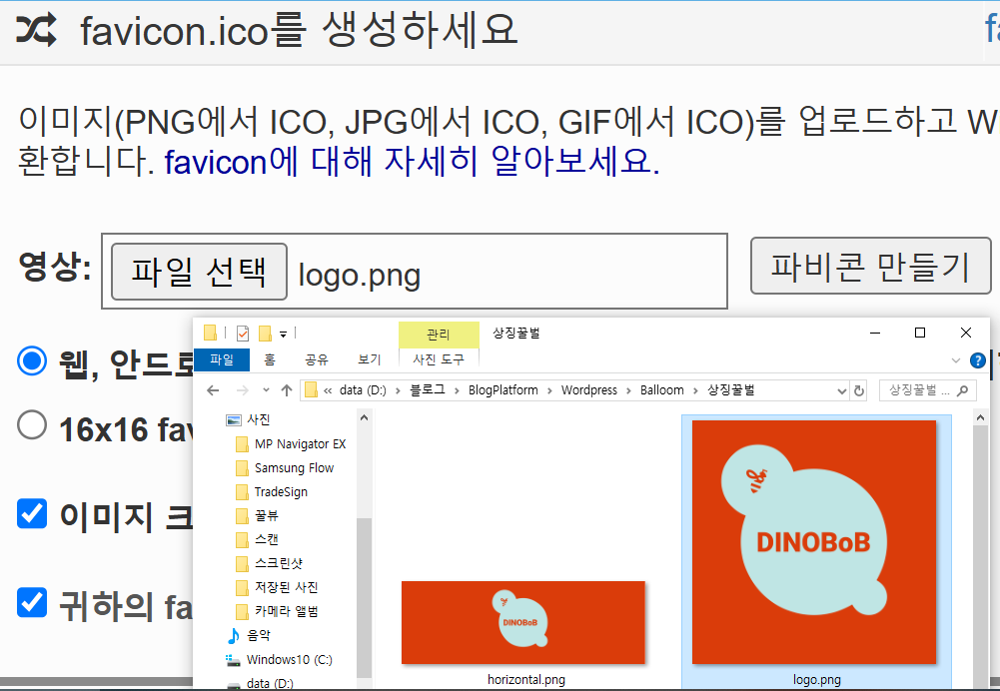Go up one folder level arrow
The image size is (1000, 691).
click(287, 390)
